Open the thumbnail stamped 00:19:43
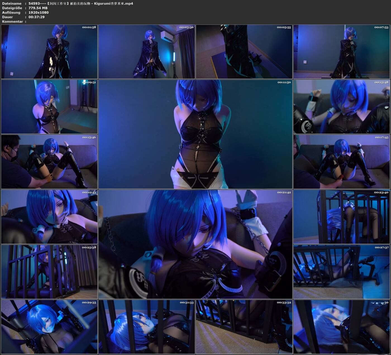The height and width of the screenshot is (355, 391). pos(49,217)
